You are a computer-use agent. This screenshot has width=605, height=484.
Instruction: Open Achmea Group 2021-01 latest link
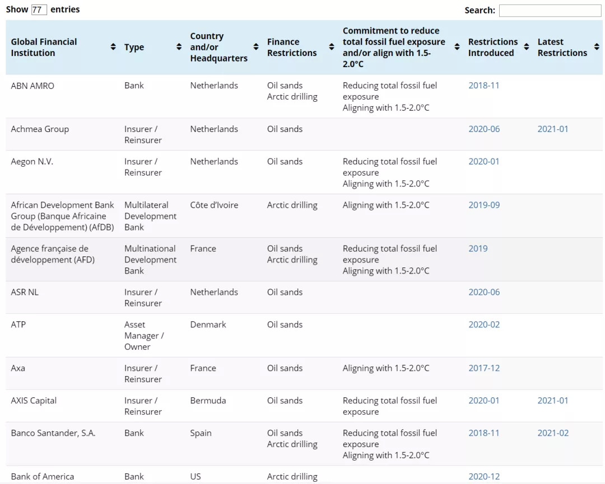click(x=553, y=129)
